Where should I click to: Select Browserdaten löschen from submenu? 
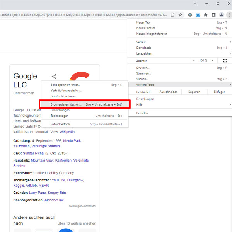[x=66, y=104]
